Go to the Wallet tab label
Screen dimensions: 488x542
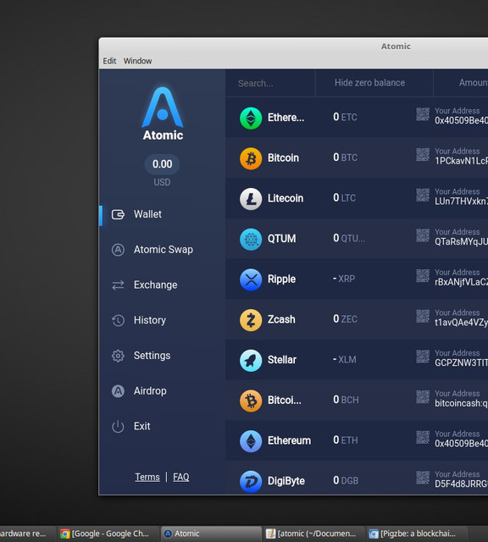tap(147, 214)
